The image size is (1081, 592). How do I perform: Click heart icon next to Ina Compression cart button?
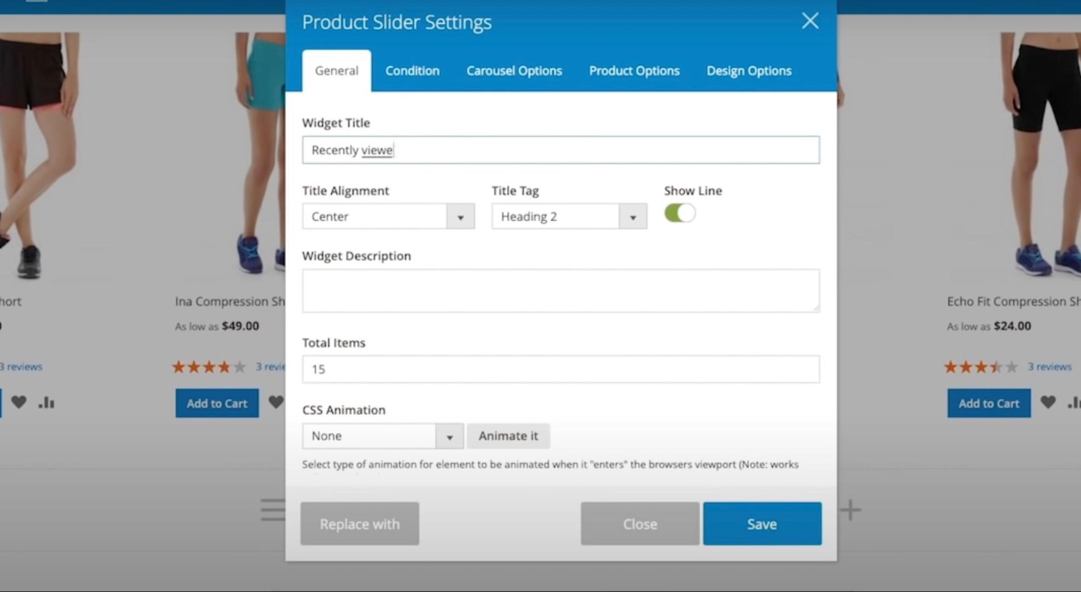276,402
